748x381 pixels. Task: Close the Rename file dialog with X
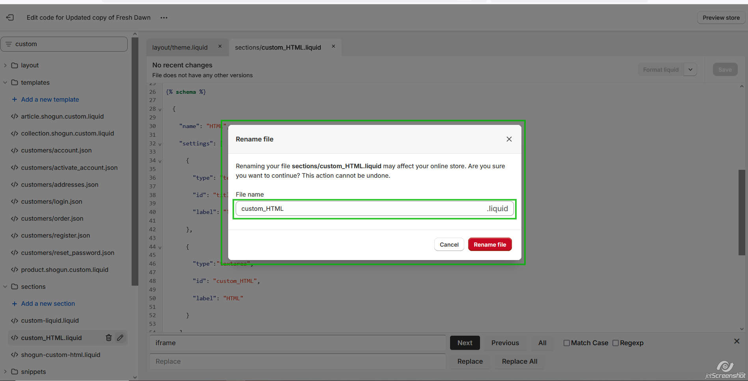click(509, 139)
